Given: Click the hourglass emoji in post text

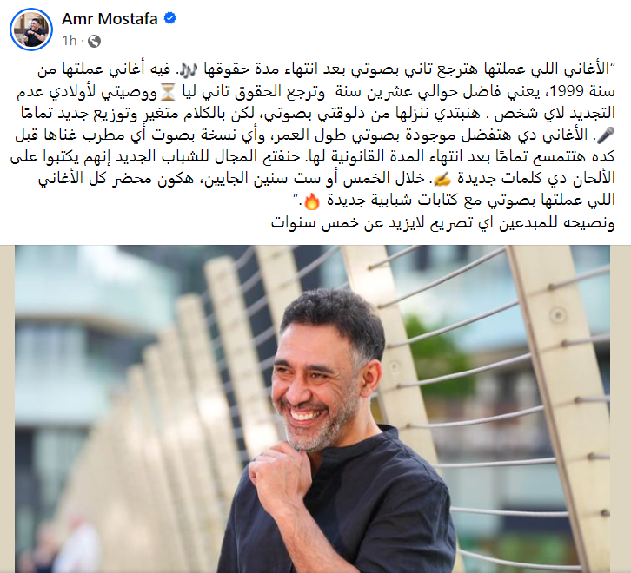Looking at the screenshot, I should [x=168, y=92].
